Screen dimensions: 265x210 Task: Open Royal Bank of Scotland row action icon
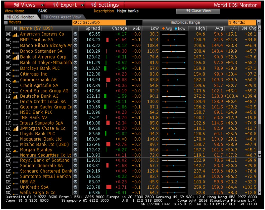coord(75,160)
